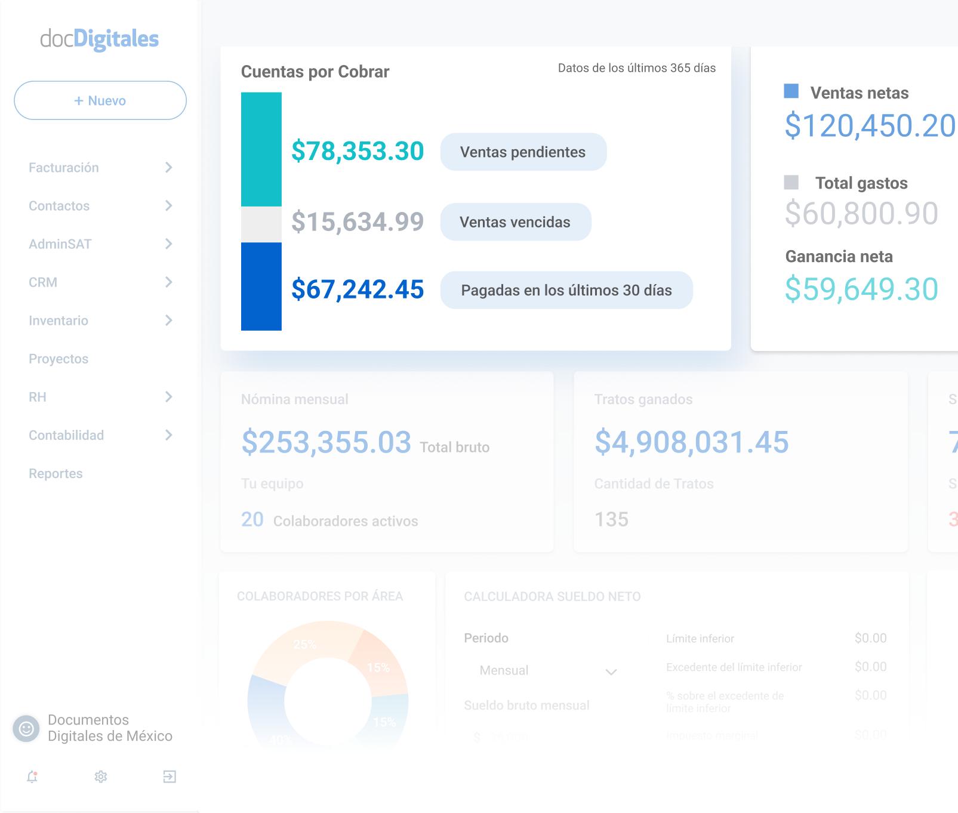
Task: Expand the Inventario menu chevron
Action: [x=169, y=321]
